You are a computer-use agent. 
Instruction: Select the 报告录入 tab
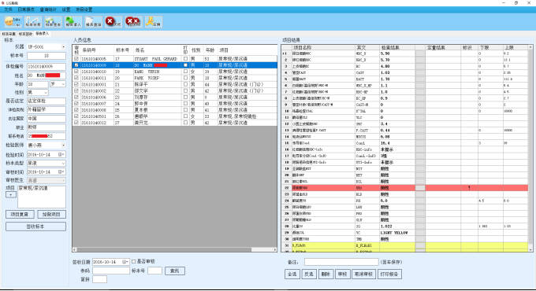click(x=43, y=34)
